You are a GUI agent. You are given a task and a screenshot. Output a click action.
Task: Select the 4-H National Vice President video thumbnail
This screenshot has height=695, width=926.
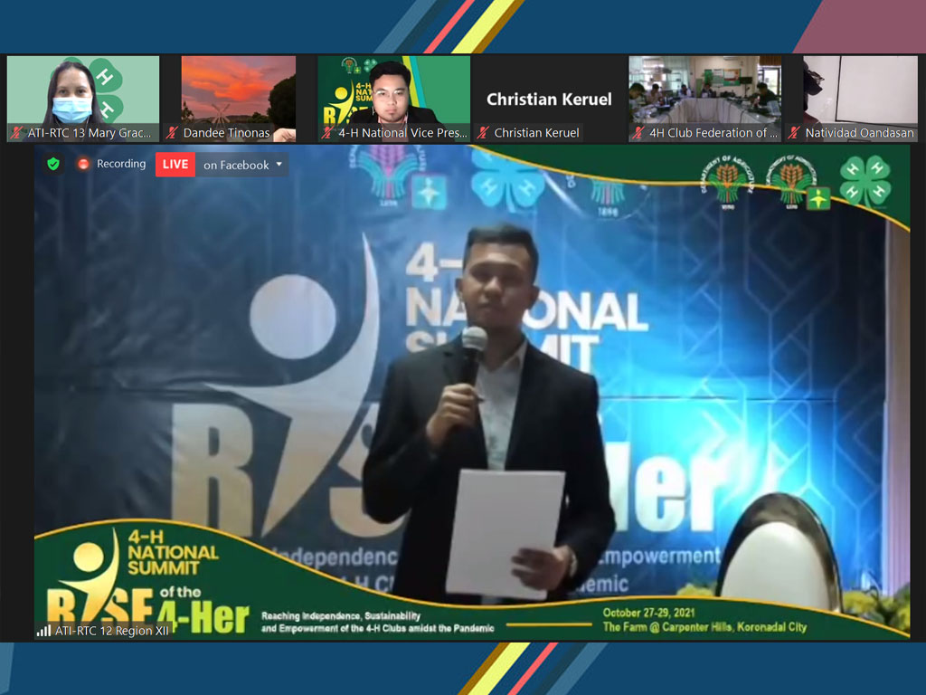point(394,99)
